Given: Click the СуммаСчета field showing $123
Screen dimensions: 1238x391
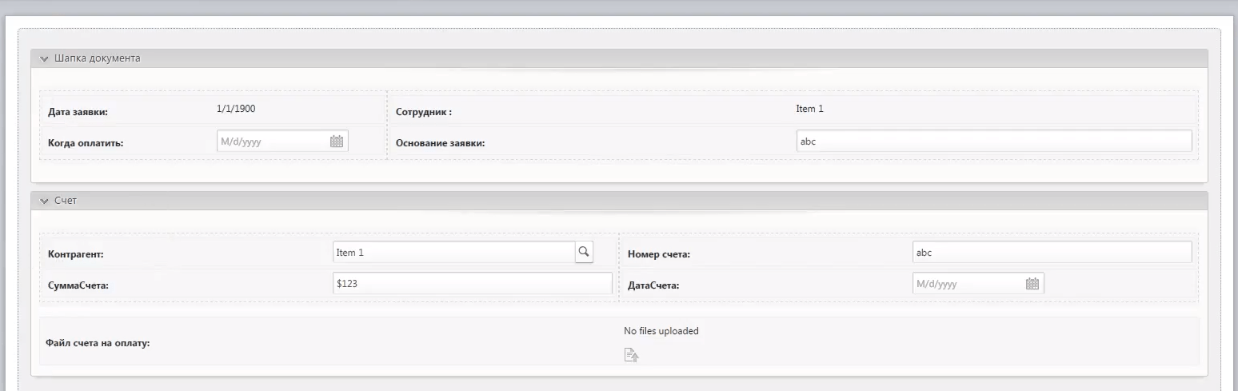Looking at the screenshot, I should coord(472,283).
